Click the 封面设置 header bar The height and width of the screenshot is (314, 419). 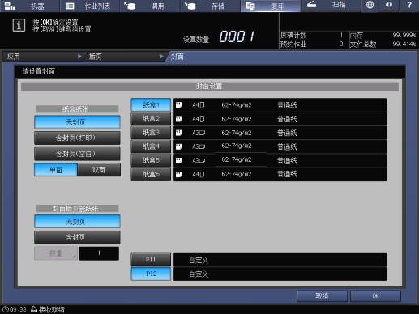point(210,87)
